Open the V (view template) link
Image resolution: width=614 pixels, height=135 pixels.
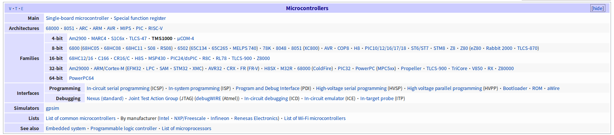click(10, 9)
